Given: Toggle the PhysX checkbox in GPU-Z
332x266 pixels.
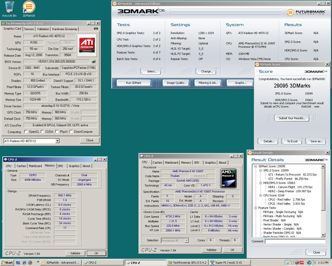Looking at the screenshot, I should pyautogui.click(x=57, y=132).
